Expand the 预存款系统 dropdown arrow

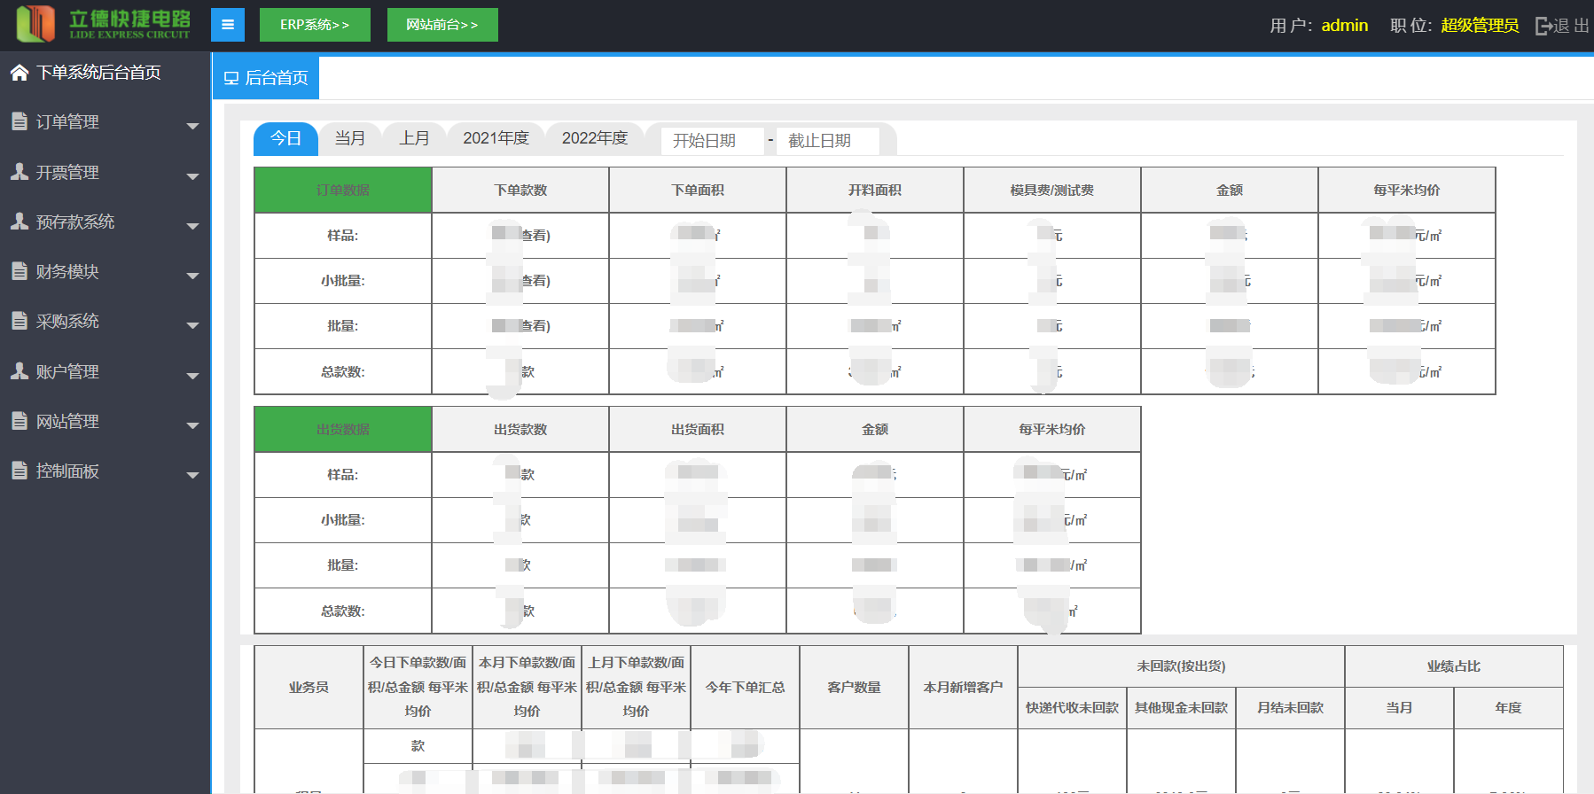pyautogui.click(x=192, y=226)
